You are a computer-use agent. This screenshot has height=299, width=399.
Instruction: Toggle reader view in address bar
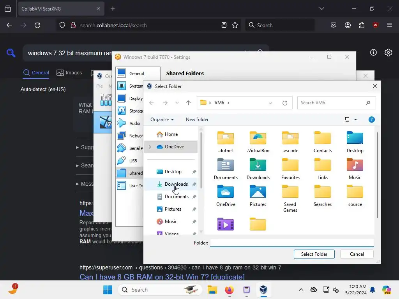(x=224, y=25)
